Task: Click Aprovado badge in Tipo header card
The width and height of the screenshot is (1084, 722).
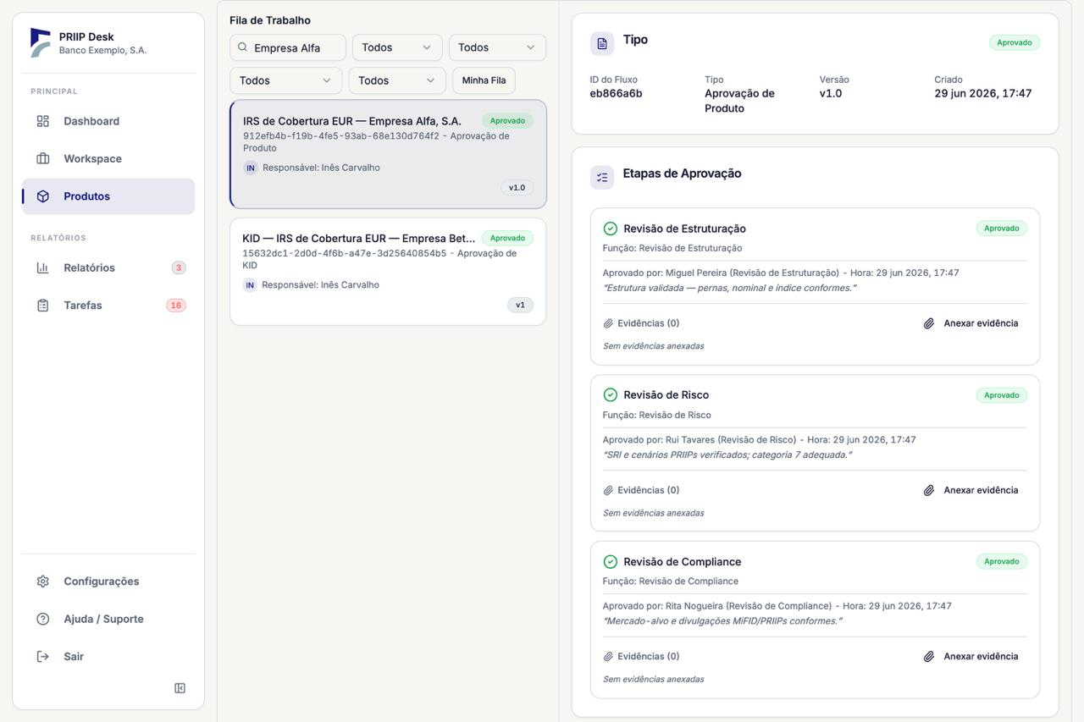Action: 1015,42
